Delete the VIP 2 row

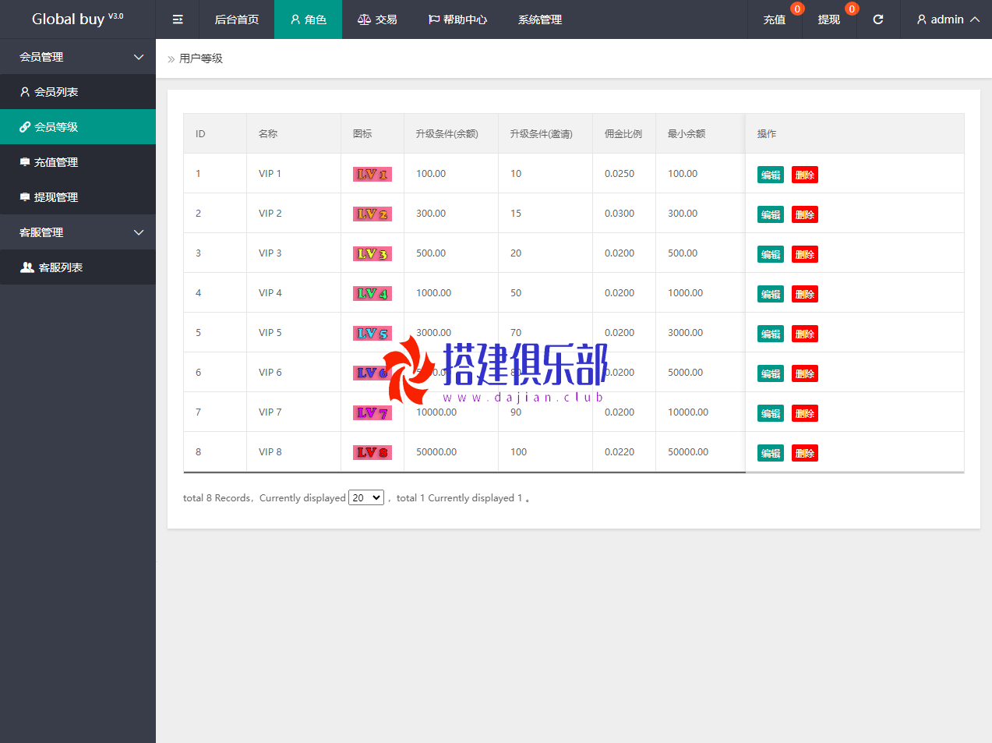pyautogui.click(x=805, y=214)
